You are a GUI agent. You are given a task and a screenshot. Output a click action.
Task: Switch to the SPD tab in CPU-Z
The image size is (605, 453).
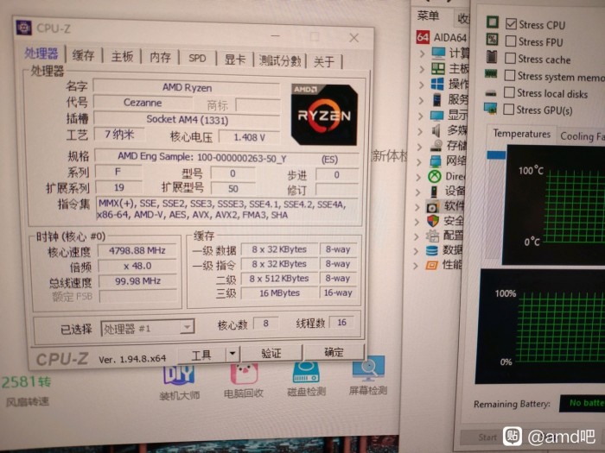point(197,58)
